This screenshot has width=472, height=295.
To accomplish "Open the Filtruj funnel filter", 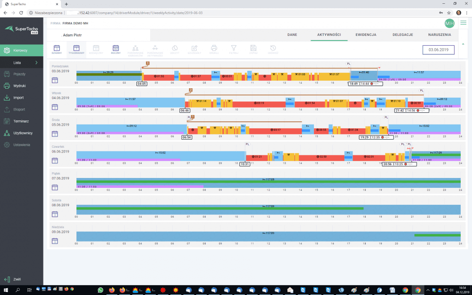I will point(233,49).
